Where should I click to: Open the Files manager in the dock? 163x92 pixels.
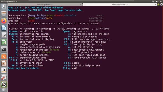[4, 14]
